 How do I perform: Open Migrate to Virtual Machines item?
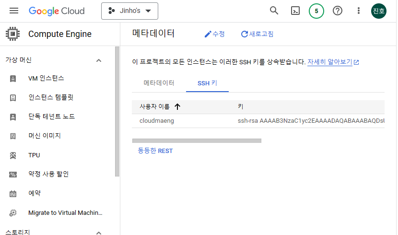tap(65, 212)
